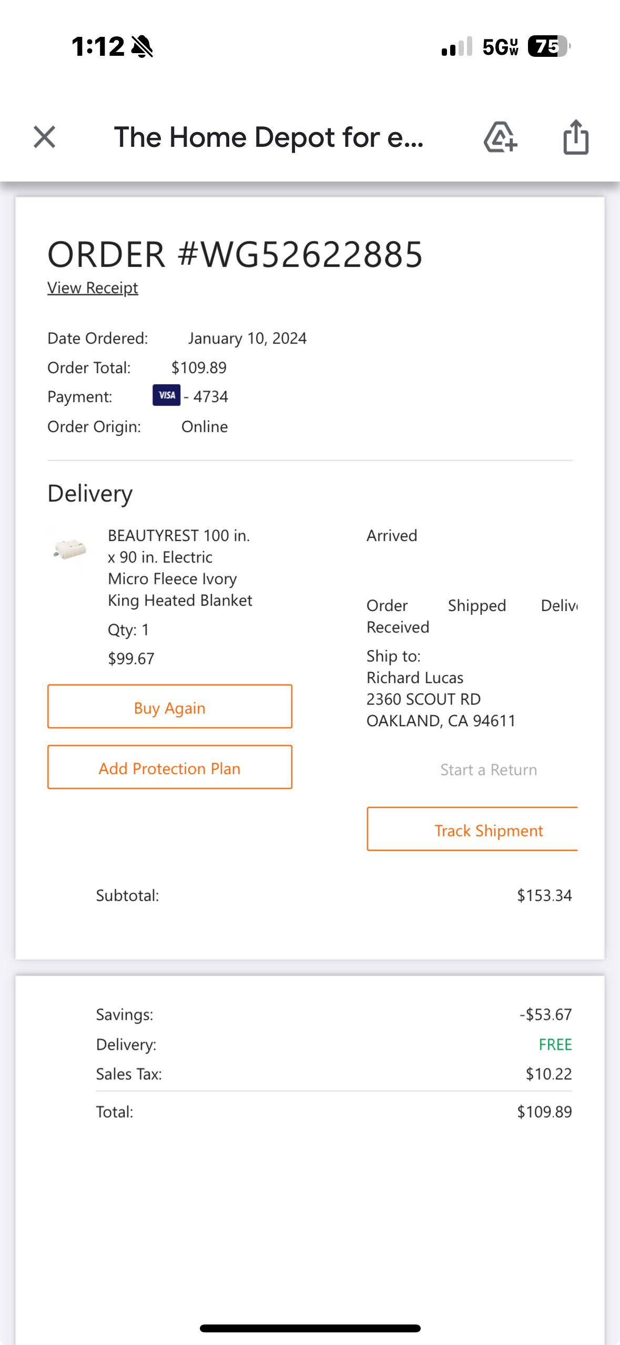Click the Buy Again button

click(170, 707)
